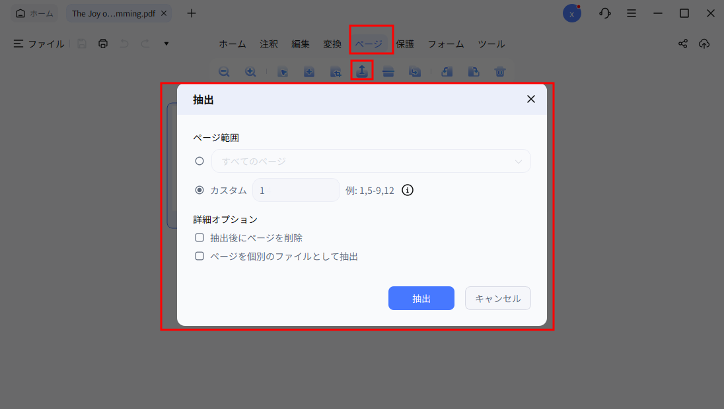Click the キャンセル button
The height and width of the screenshot is (409, 724).
point(497,298)
